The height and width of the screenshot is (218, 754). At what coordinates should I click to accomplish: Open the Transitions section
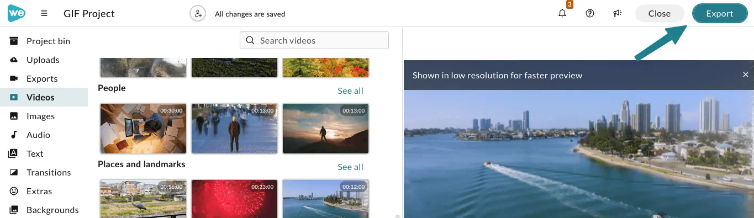(44, 172)
